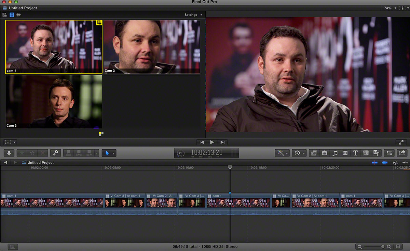Image resolution: width=410 pixels, height=251 pixels.
Task: Click Append clip to storyline button
Action: (90, 153)
